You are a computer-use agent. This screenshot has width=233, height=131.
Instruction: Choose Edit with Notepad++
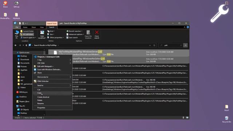(52, 66)
